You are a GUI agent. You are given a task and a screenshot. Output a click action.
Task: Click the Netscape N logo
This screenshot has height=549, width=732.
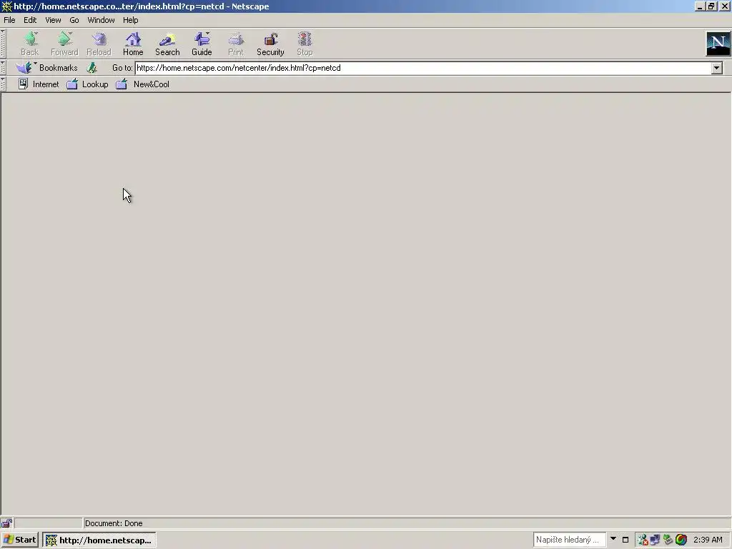(718, 44)
